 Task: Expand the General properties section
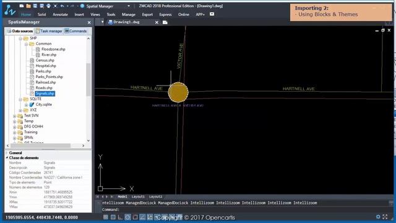(x=7, y=153)
